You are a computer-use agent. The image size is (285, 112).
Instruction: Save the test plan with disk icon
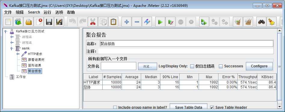(x=49, y=22)
